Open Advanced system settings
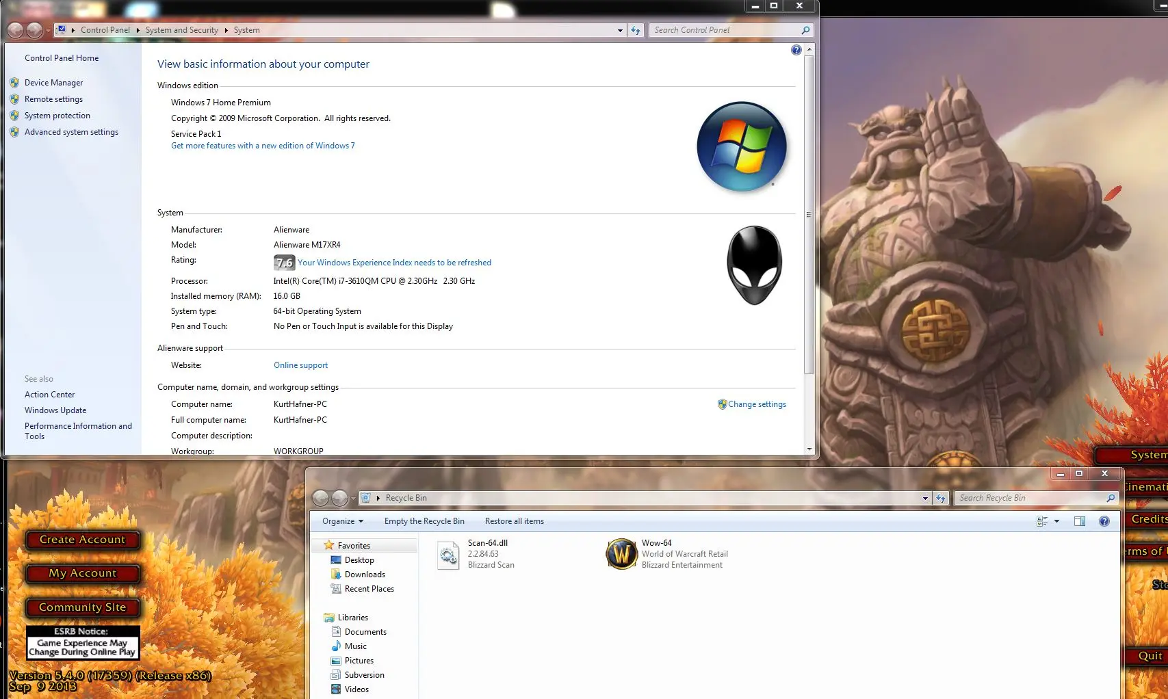 pyautogui.click(x=71, y=132)
